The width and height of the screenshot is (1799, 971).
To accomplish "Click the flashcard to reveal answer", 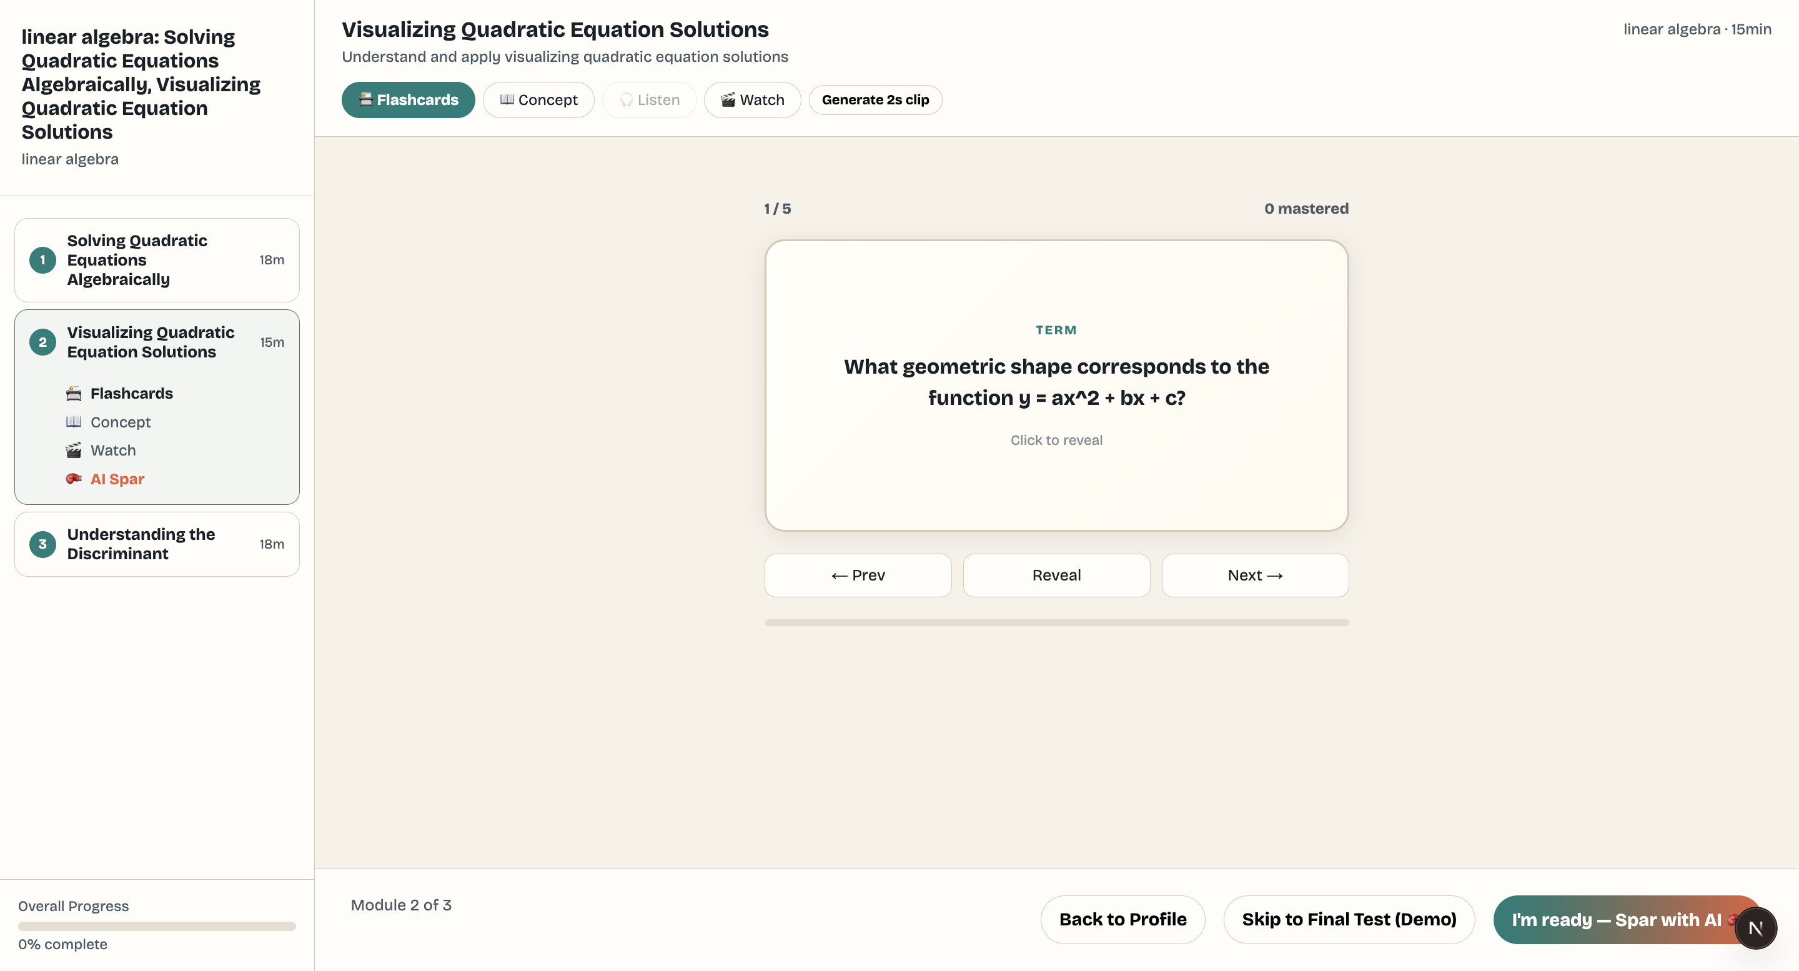I will click(1056, 386).
